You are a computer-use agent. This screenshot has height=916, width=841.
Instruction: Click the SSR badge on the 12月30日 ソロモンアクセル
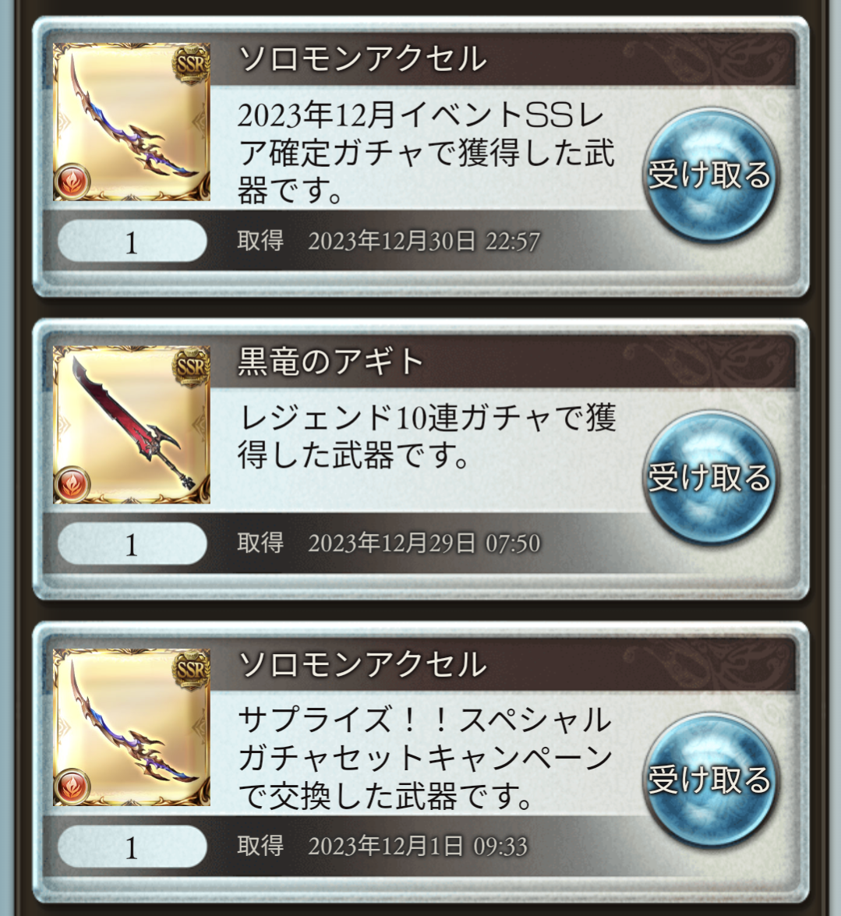click(191, 64)
